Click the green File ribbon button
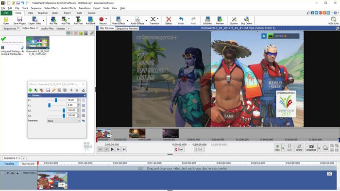 coord(6,13)
